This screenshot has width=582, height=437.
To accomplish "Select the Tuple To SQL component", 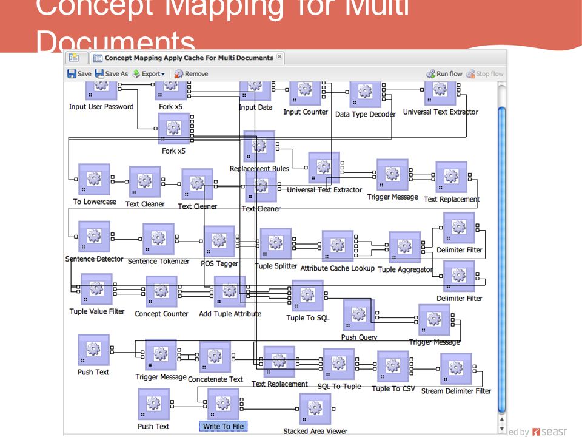I will click(x=307, y=295).
